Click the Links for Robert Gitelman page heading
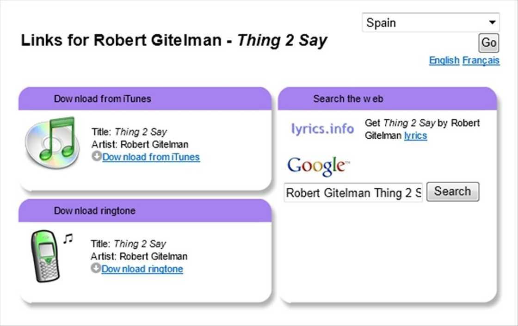Image resolution: width=518 pixels, height=326 pixels. [174, 41]
